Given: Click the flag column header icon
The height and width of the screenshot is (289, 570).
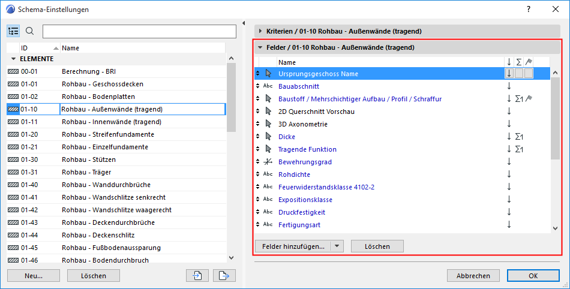Looking at the screenshot, I should click(x=529, y=62).
